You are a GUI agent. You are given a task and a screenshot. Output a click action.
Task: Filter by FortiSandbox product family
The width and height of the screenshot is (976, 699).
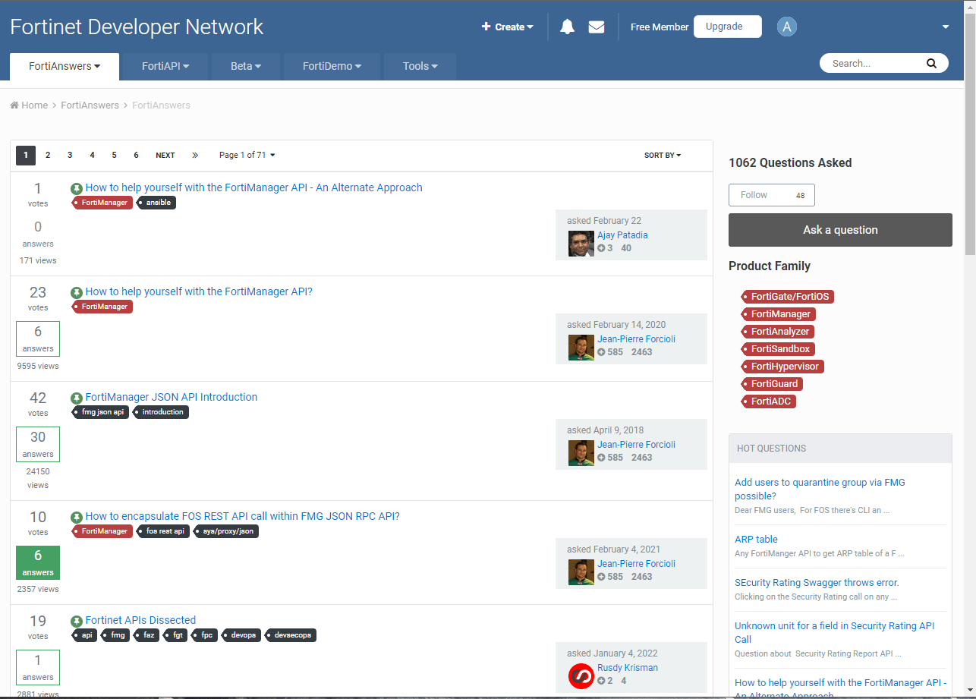[x=779, y=349]
